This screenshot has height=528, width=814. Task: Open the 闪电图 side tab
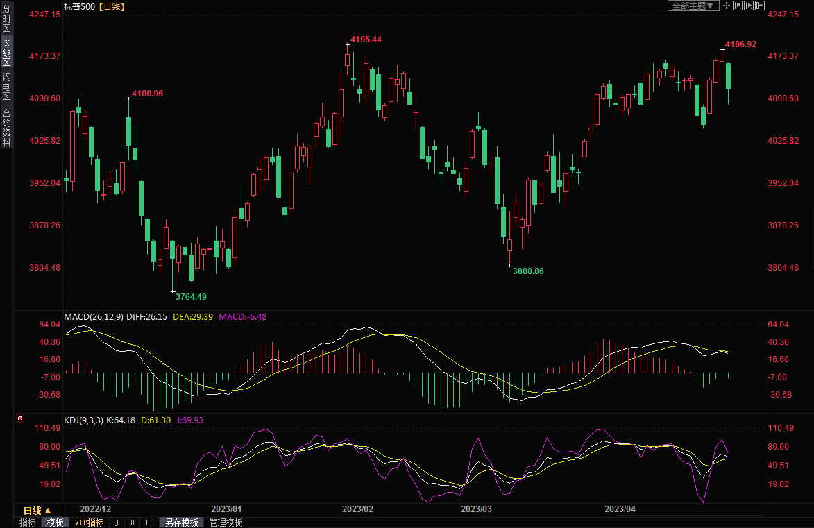click(x=6, y=86)
